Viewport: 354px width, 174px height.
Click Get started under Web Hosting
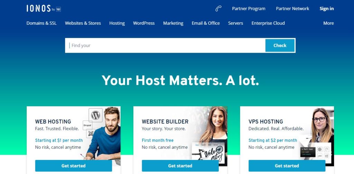pyautogui.click(x=74, y=166)
